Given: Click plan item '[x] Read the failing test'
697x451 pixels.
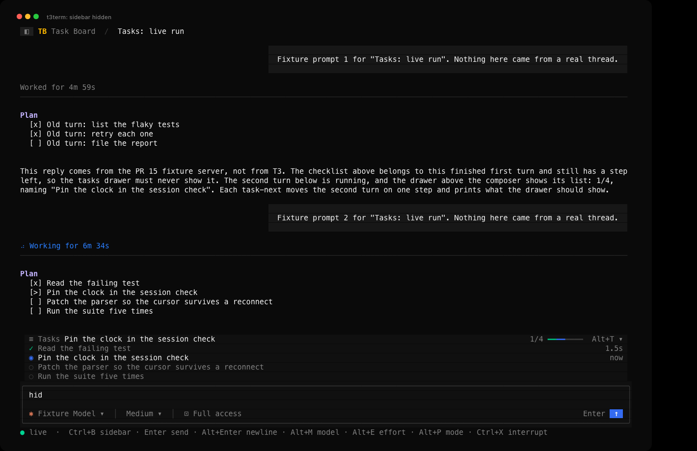Looking at the screenshot, I should 84,283.
